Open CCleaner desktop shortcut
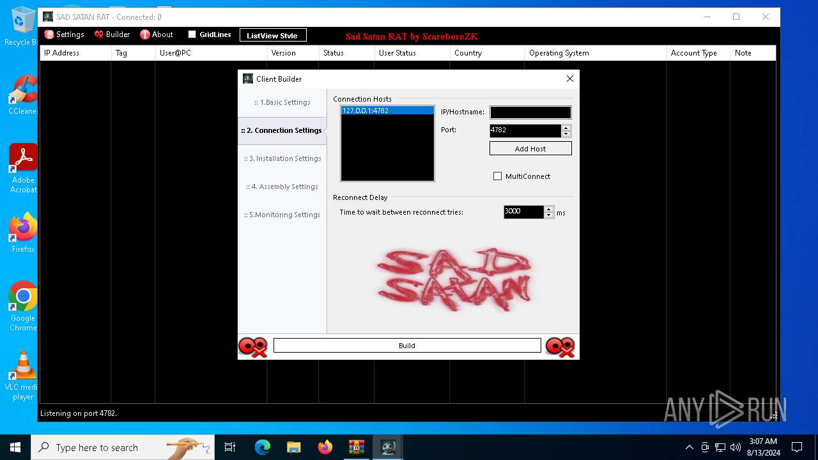Viewport: 818px width, 460px height. (x=22, y=96)
